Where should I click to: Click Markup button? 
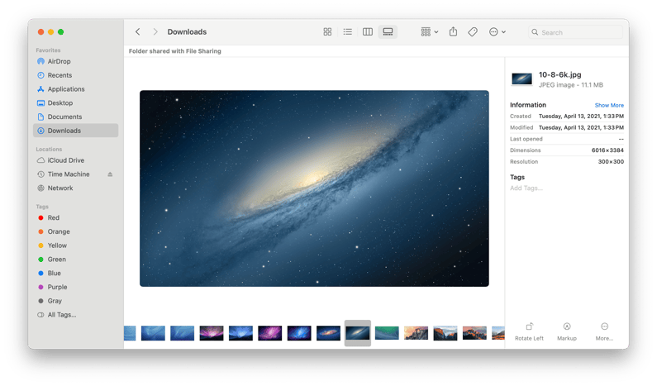pos(566,331)
